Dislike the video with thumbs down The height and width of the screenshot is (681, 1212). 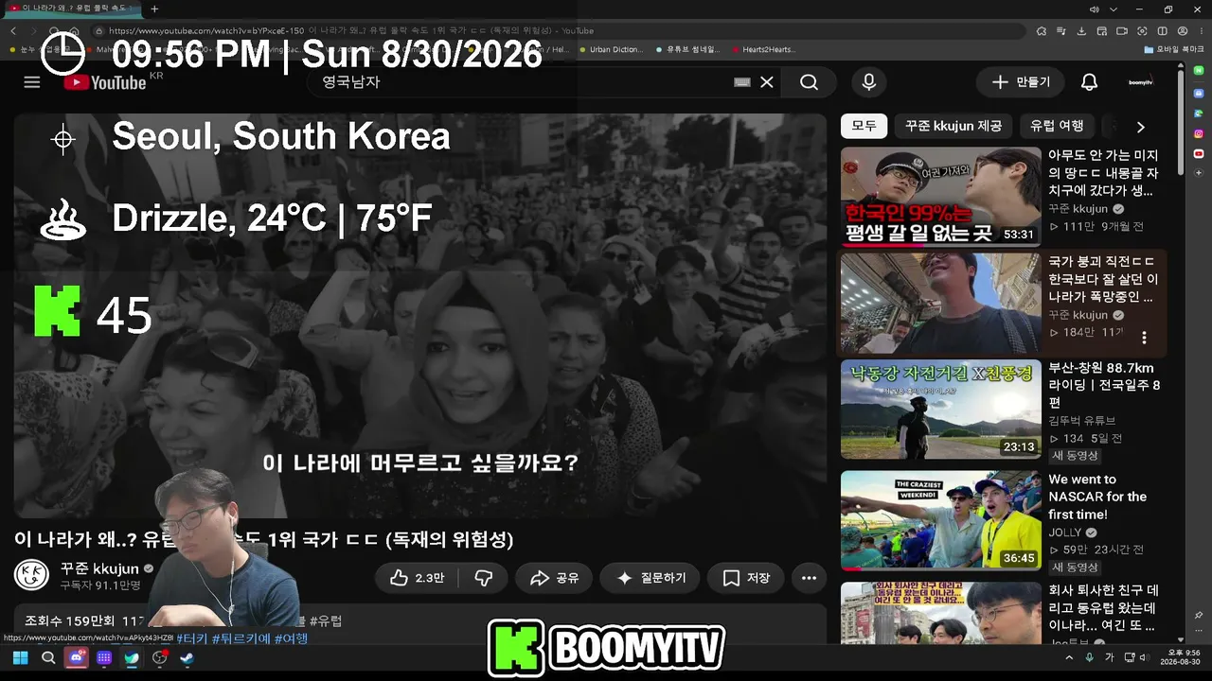tap(484, 578)
